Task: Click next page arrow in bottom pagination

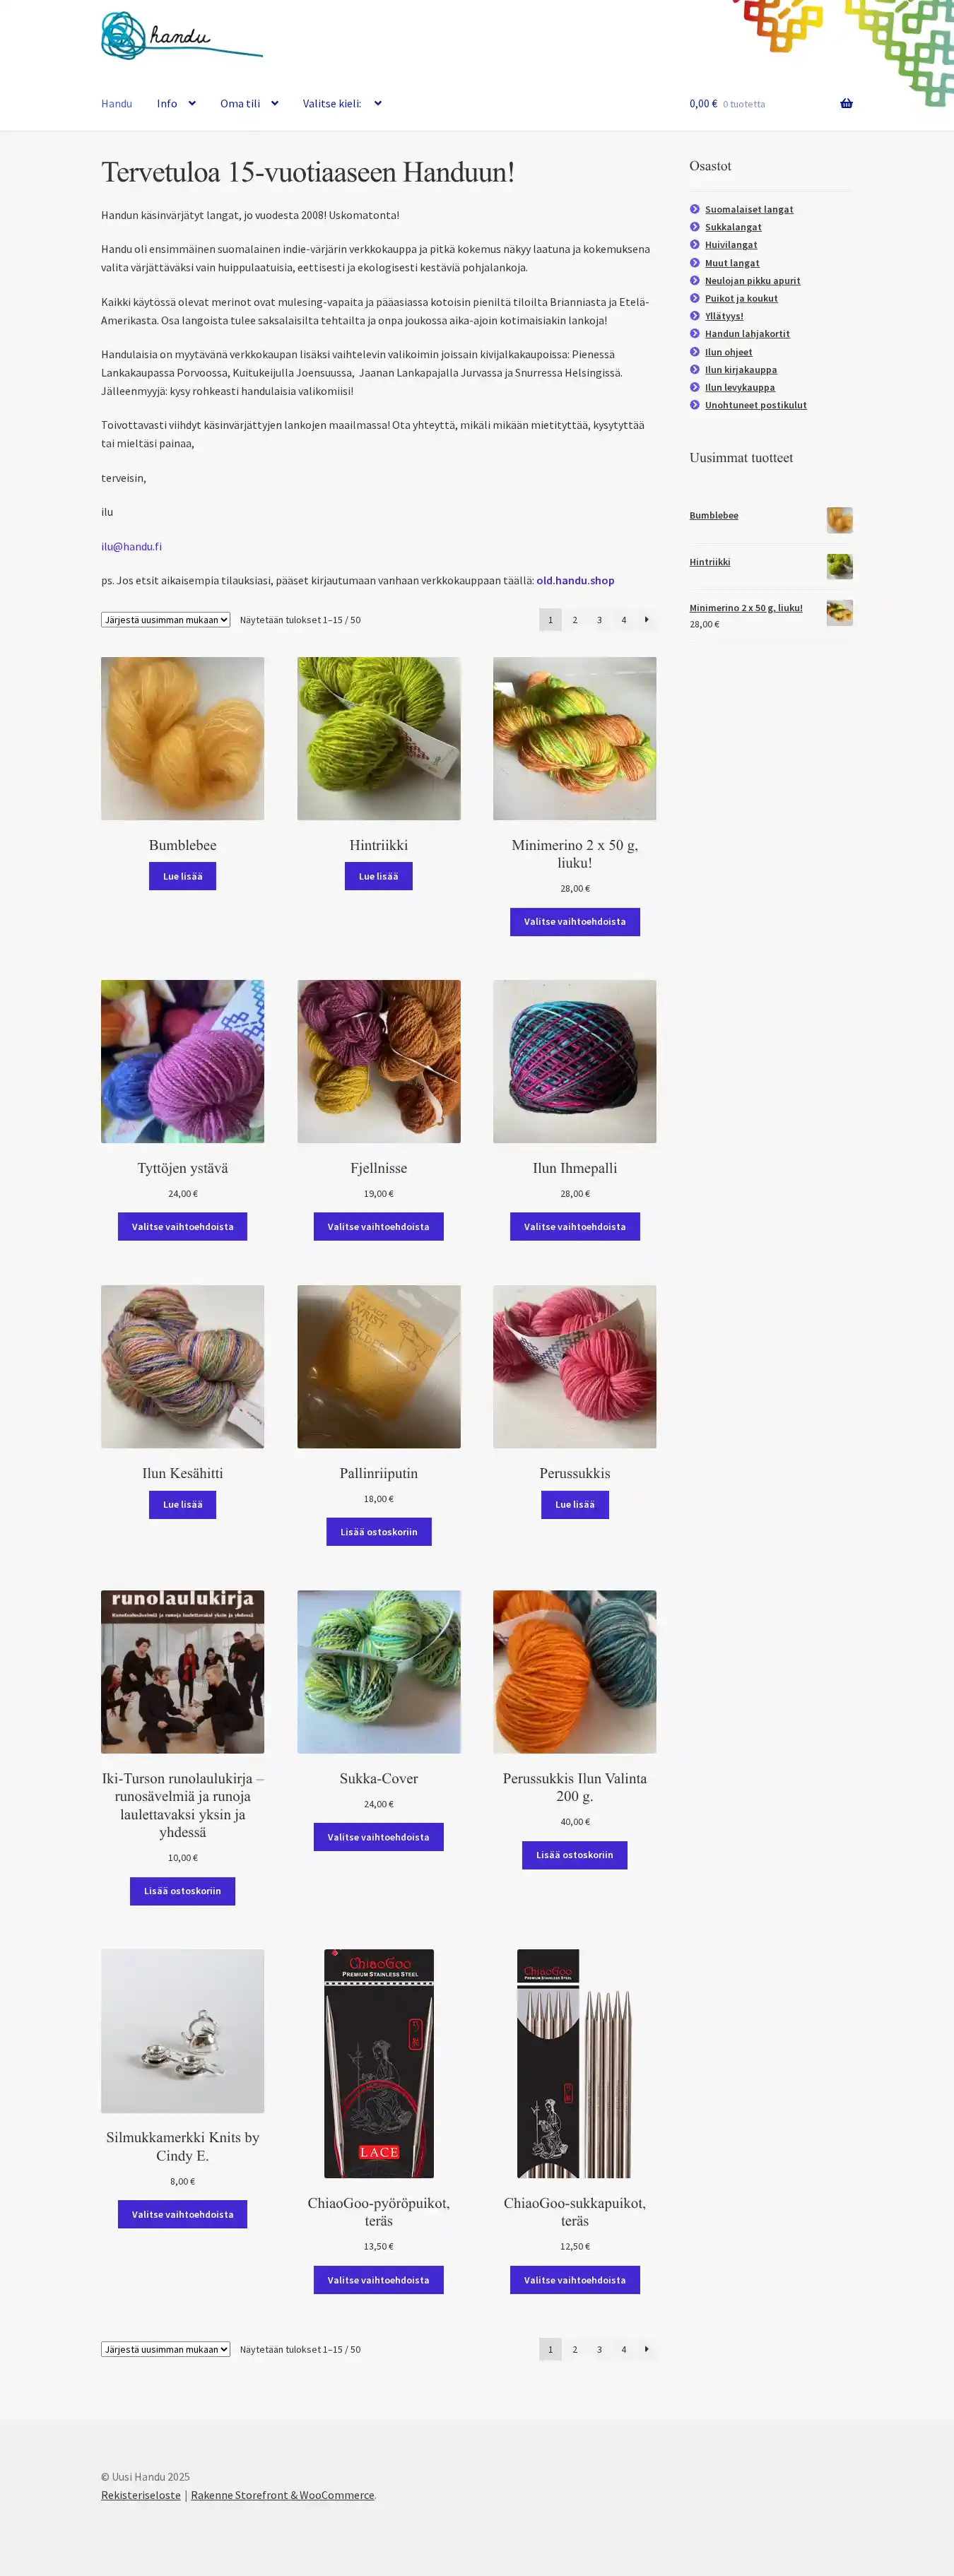Action: pos(647,2349)
